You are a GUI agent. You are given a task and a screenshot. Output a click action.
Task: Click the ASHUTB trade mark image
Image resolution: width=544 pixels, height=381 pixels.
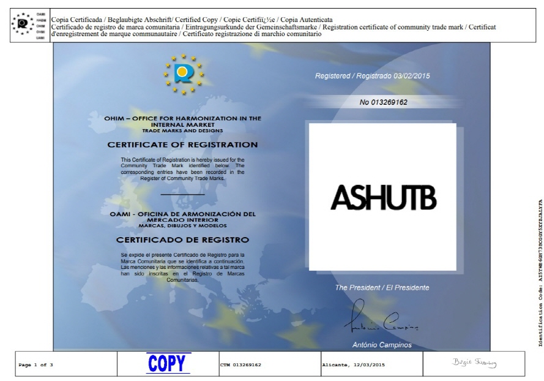pos(382,197)
